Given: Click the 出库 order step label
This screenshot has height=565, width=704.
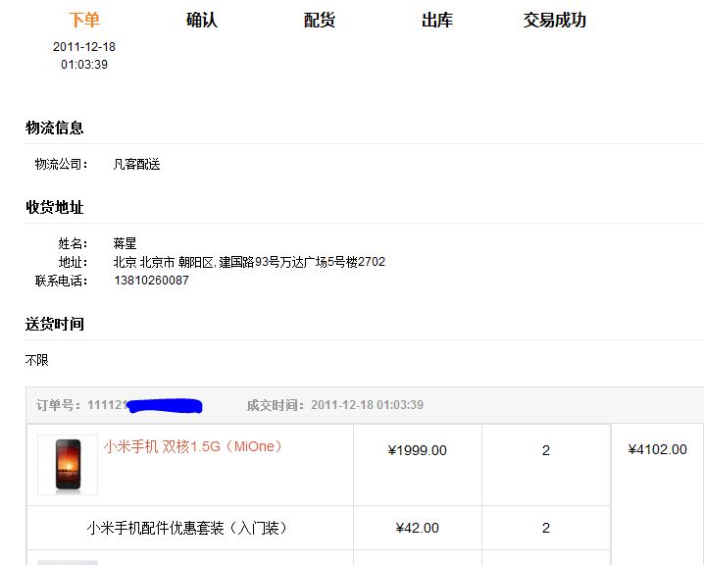Looking at the screenshot, I should [437, 21].
